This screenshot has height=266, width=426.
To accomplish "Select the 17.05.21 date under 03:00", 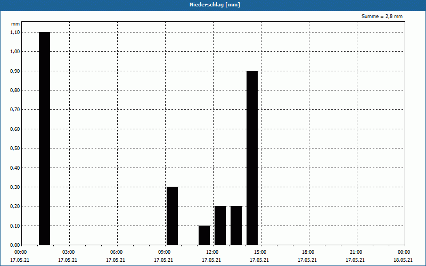I will click(x=68, y=260).
